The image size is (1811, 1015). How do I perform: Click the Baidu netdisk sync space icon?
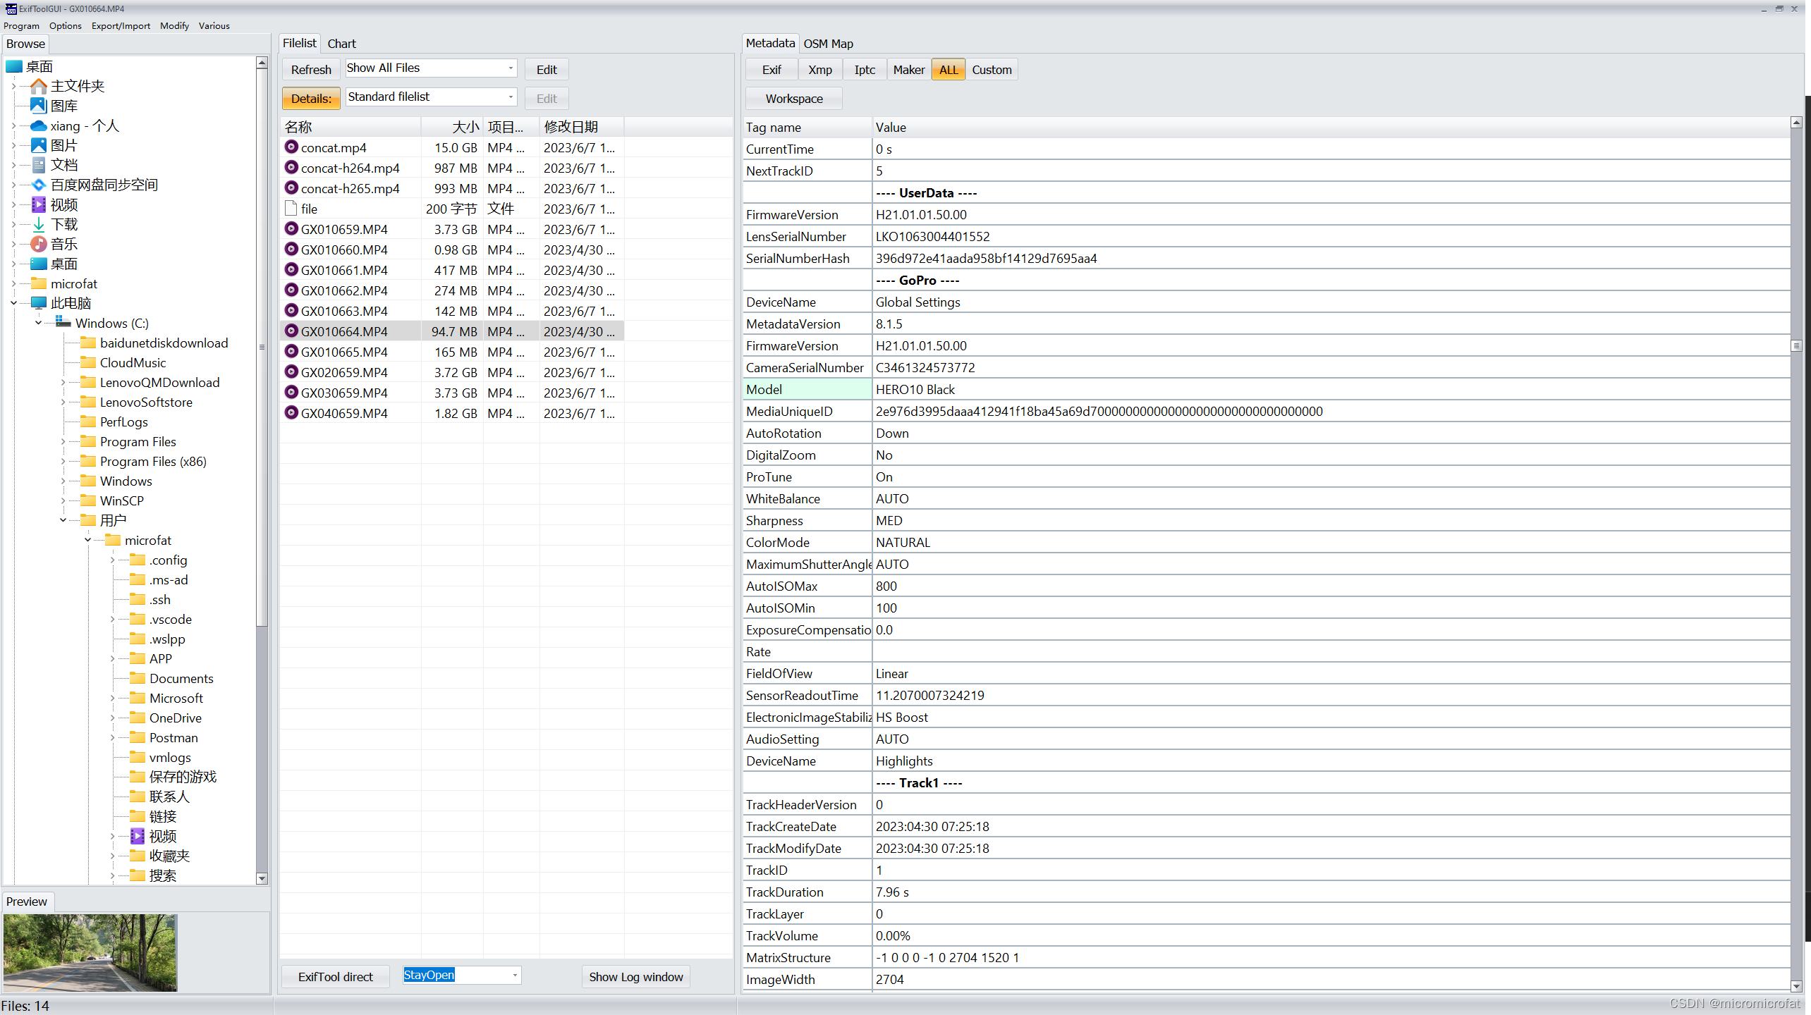tap(39, 185)
